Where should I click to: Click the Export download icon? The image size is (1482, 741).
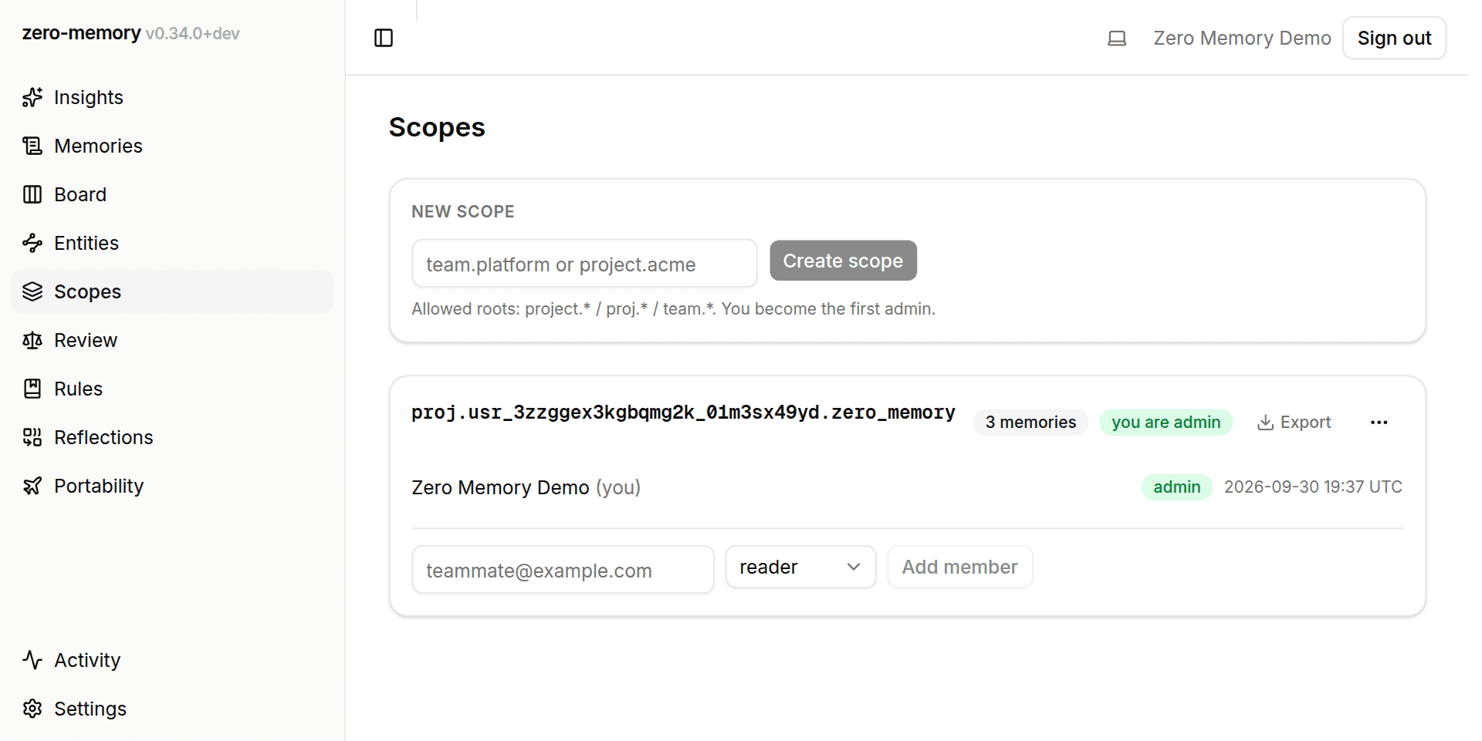point(1265,423)
